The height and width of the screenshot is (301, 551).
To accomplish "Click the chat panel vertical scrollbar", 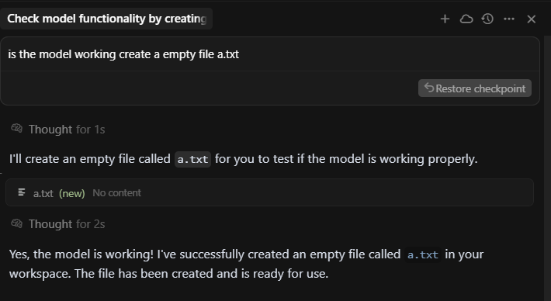I will (x=547, y=168).
